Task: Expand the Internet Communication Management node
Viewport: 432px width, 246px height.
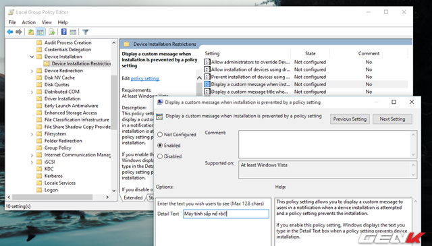Action: pyautogui.click(x=32, y=155)
